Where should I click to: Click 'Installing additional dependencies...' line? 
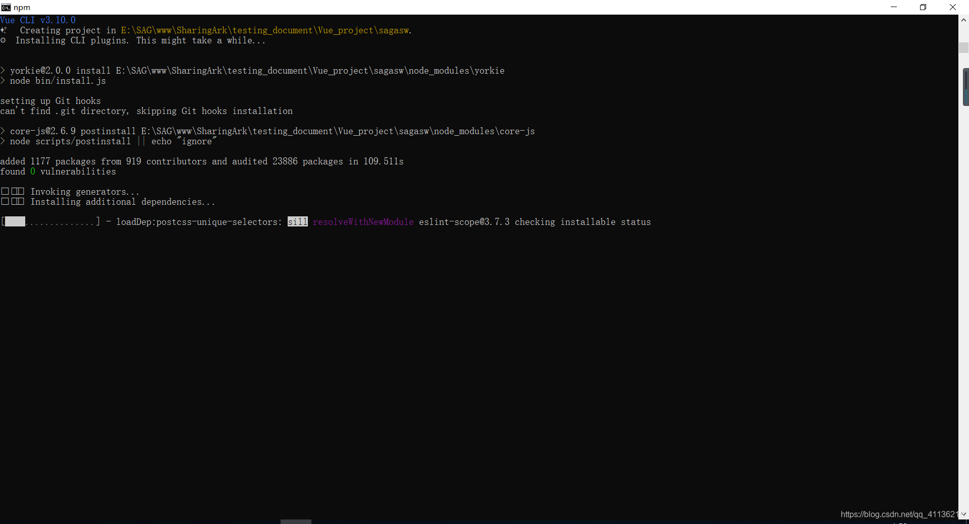tap(107, 202)
